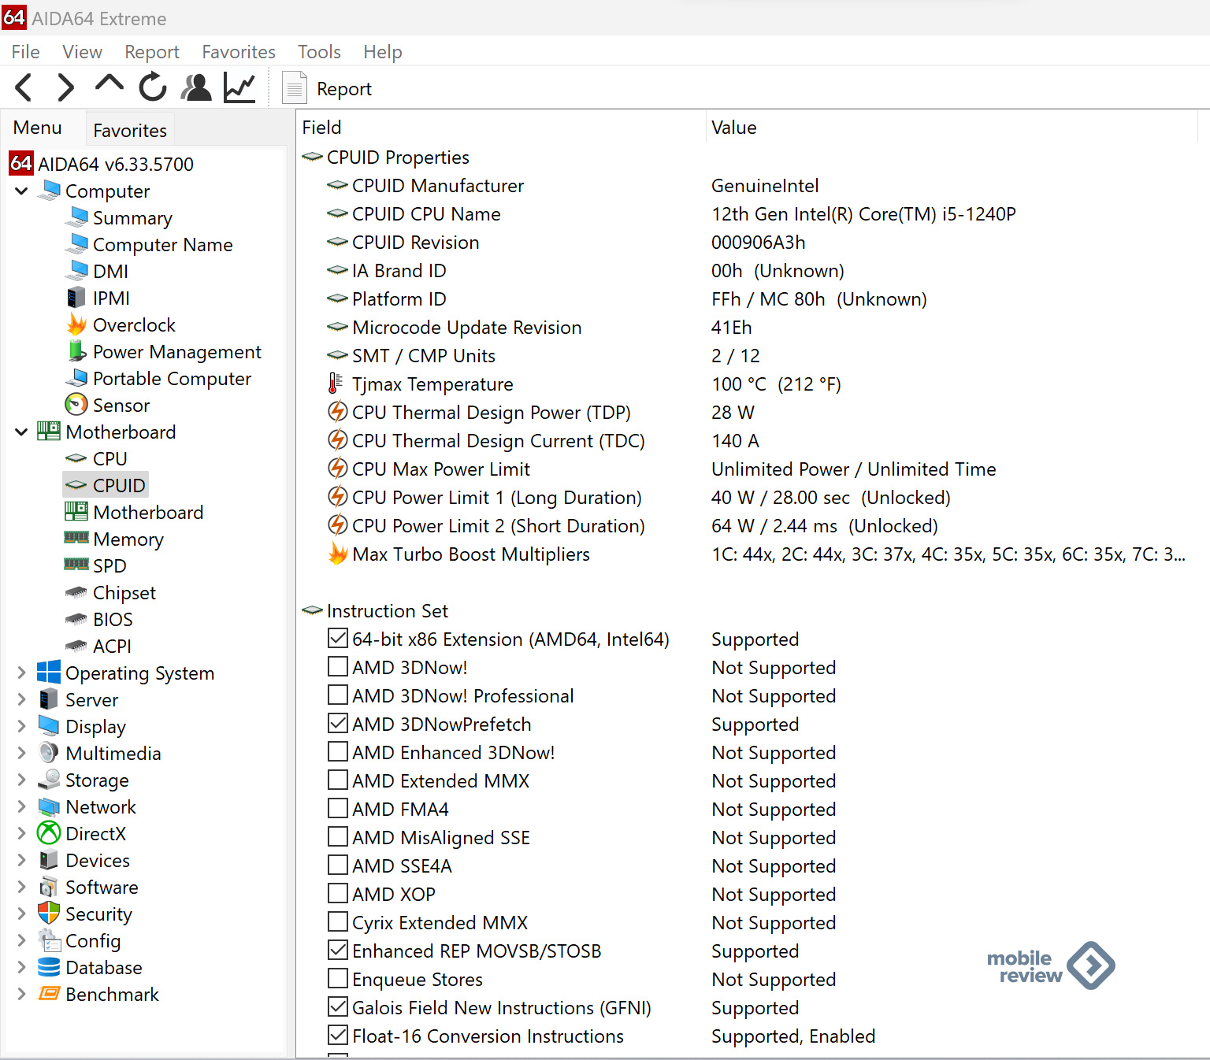Select Memory in the tree
The width and height of the screenshot is (1210, 1060).
128,539
